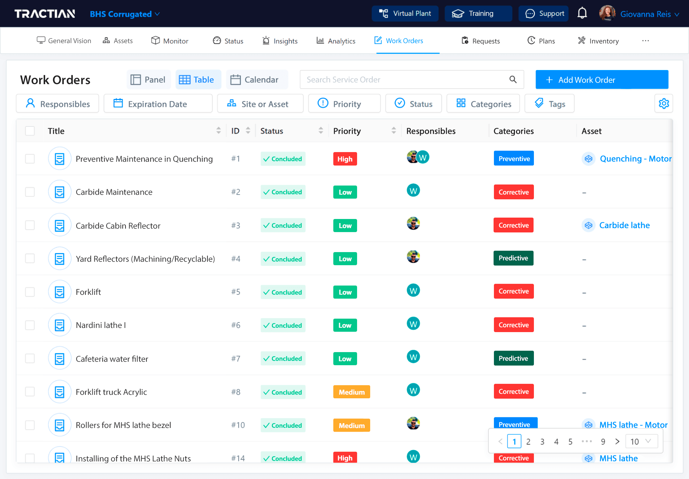This screenshot has width=689, height=479.
Task: Click the Add Work Order button
Action: [602, 80]
